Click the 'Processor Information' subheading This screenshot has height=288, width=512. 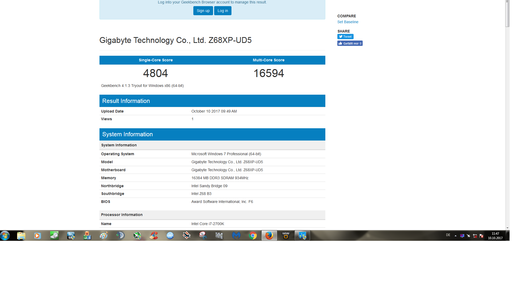pyautogui.click(x=122, y=215)
